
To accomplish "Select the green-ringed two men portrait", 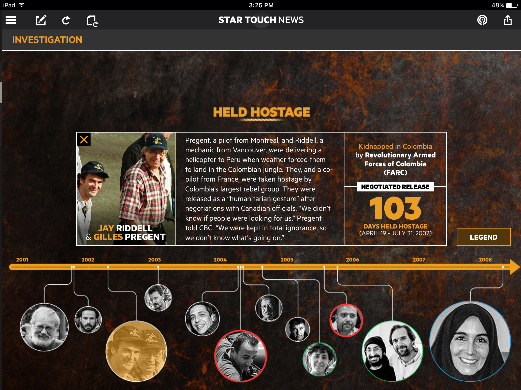I will 392,351.
